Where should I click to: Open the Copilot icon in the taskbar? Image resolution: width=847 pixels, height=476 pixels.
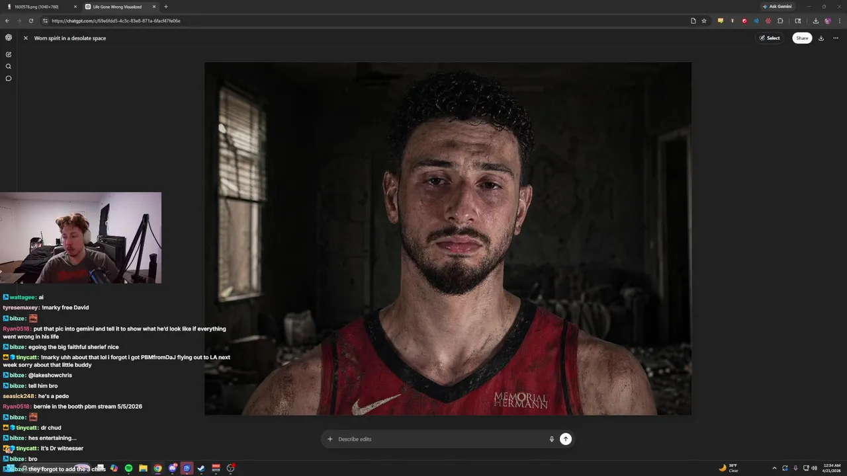114,468
